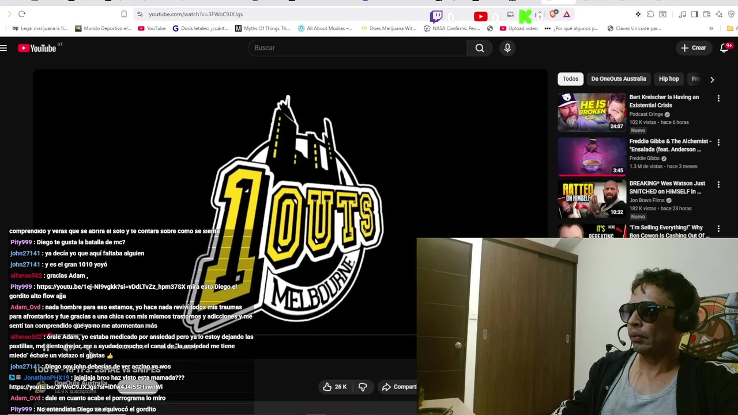Open 'Upload video' bookmark
The image size is (738, 415).
(519, 28)
